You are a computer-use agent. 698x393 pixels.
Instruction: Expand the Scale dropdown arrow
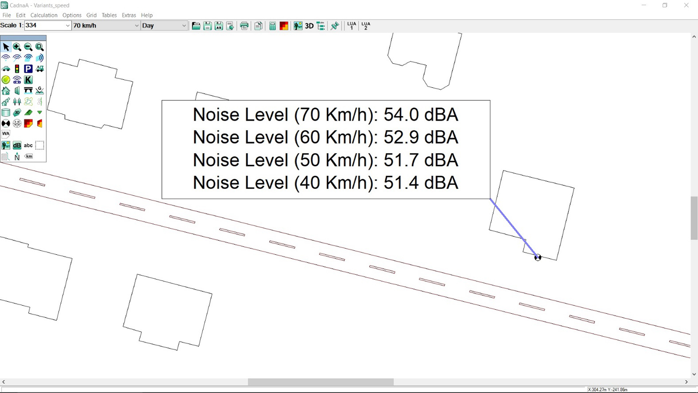click(68, 26)
